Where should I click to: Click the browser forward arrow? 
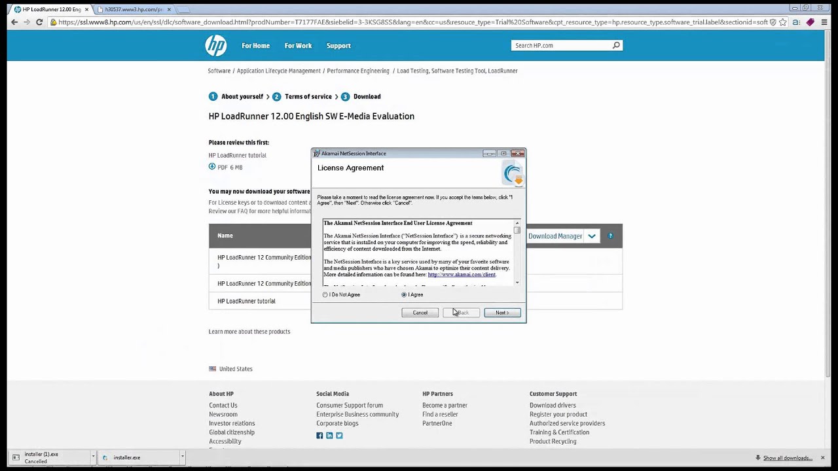point(27,22)
